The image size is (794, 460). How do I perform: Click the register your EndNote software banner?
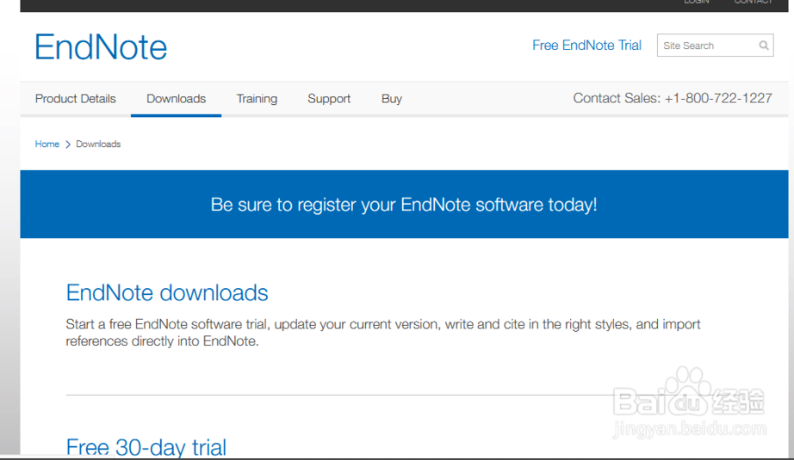(404, 205)
